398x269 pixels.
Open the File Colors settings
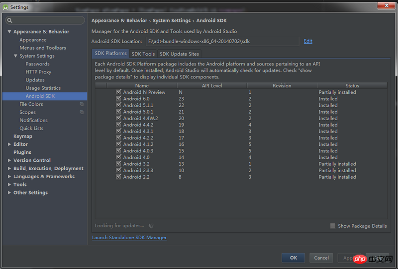(x=31, y=104)
